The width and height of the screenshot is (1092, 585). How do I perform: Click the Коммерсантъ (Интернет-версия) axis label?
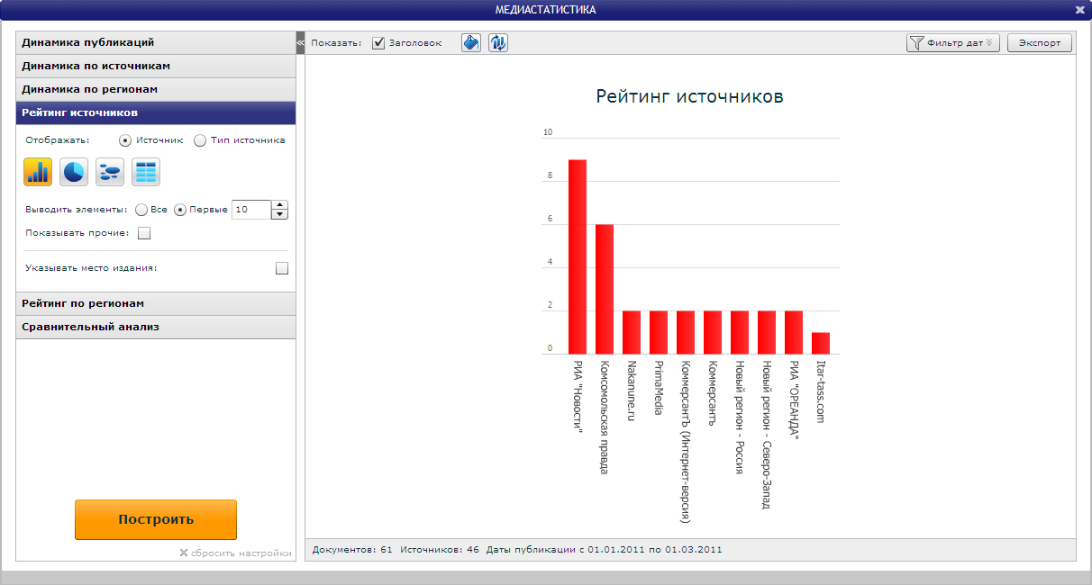pos(686,442)
